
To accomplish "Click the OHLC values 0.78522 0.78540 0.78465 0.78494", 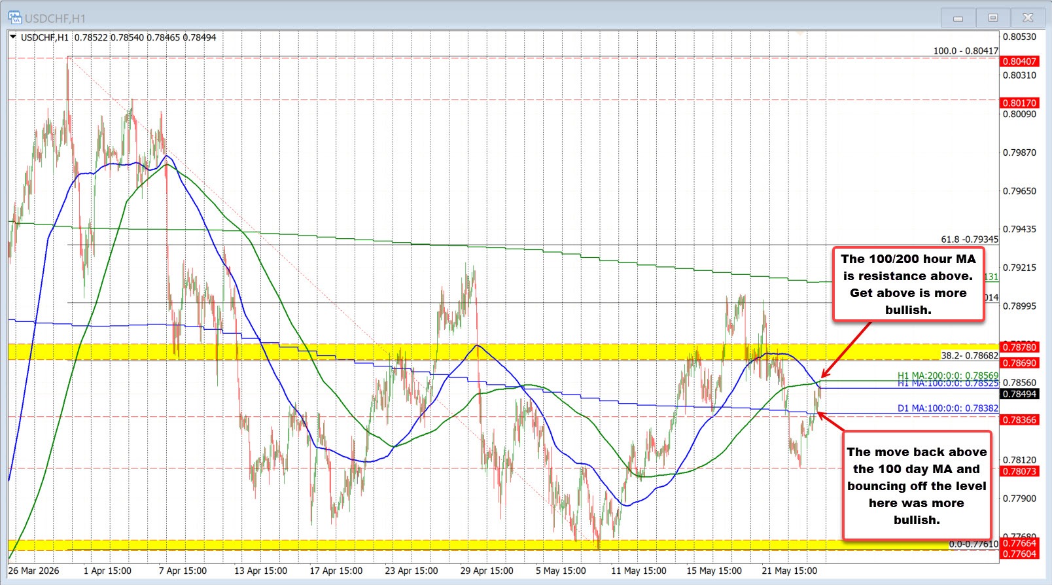I will click(145, 37).
